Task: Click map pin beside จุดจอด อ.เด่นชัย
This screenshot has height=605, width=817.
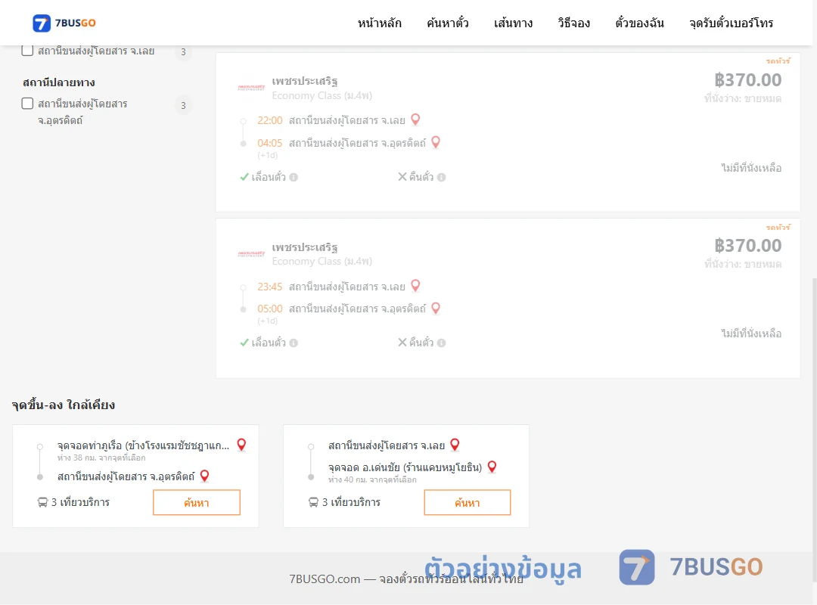Action: [x=492, y=467]
